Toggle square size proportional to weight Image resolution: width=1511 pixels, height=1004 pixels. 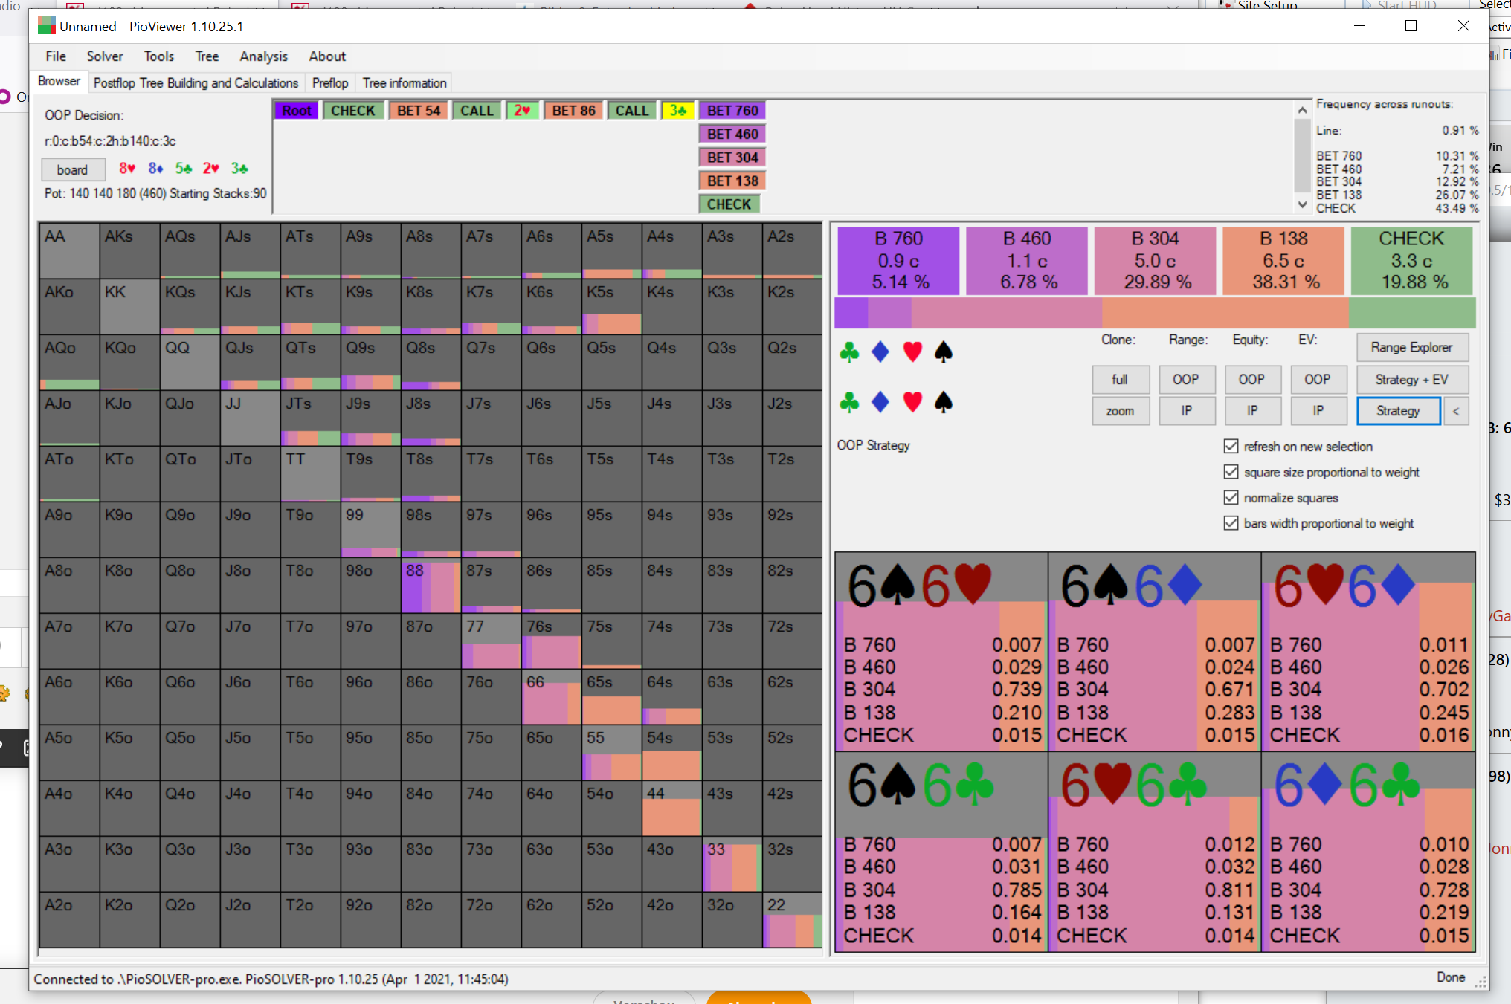pos(1231,472)
